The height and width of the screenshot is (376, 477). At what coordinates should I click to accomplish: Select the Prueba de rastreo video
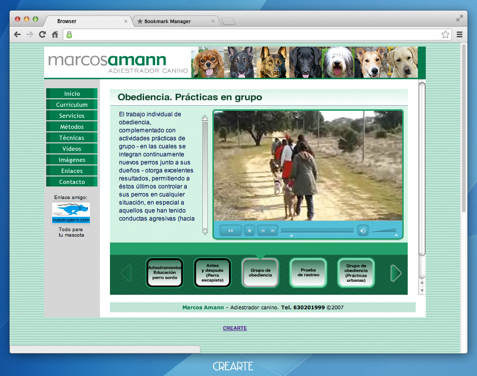pyautogui.click(x=308, y=272)
